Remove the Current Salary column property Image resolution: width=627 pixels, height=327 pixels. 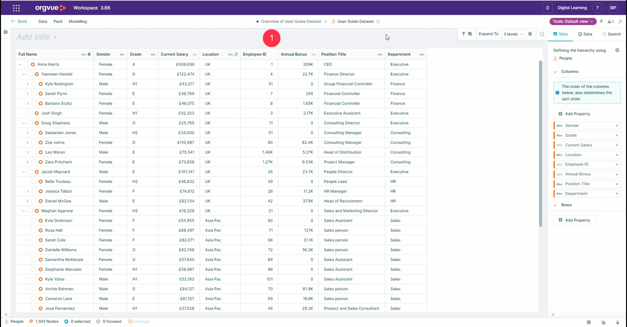coord(617,145)
